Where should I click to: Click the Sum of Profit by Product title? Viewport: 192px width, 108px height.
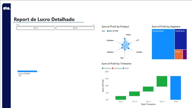[x=115, y=27]
